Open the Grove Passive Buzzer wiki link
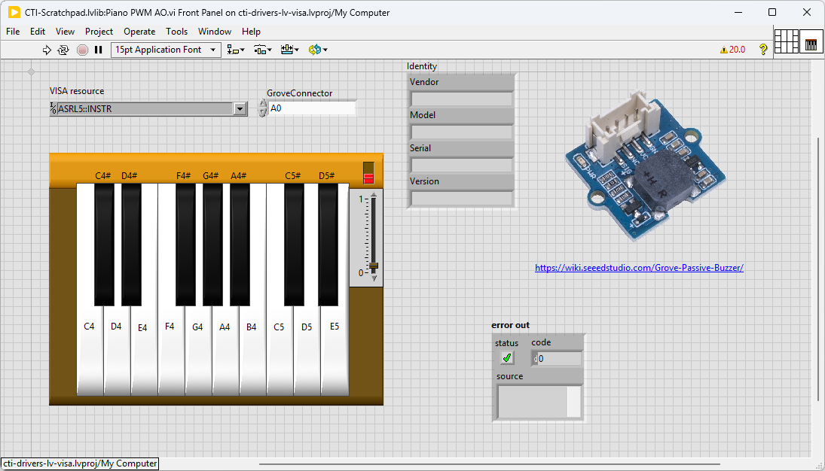The width and height of the screenshot is (825, 471). pyautogui.click(x=639, y=268)
